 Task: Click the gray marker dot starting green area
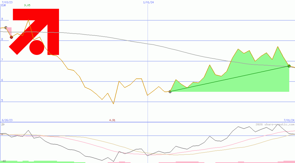170,92
